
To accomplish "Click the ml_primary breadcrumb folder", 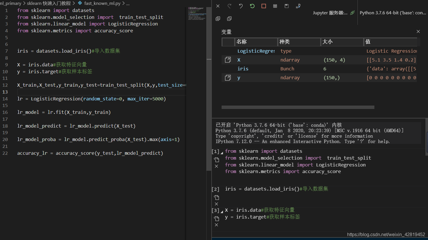I will click(x=11, y=3).
